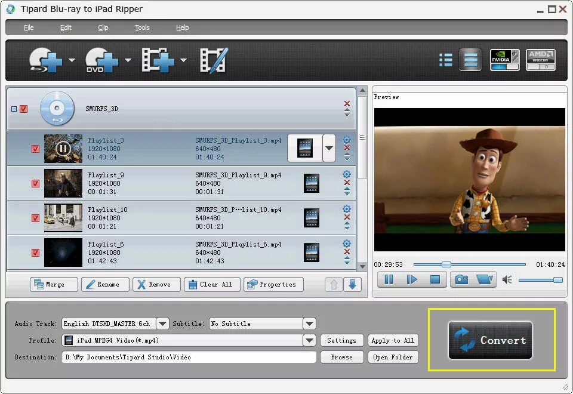Image resolution: width=573 pixels, height=394 pixels.
Task: Browse for destination folder
Action: tap(341, 357)
